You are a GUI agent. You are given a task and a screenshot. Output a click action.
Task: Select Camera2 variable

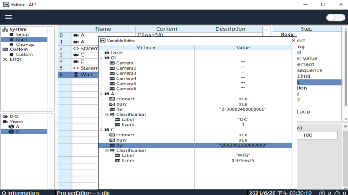126,68
